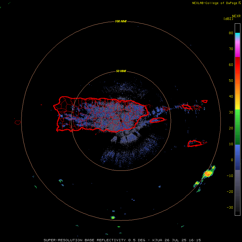
Task: Select the 100 NMI range ring label
Action: point(121,21)
